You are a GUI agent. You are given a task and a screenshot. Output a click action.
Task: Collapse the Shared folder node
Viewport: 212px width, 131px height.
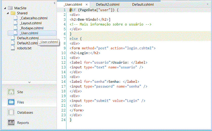click(8, 13)
